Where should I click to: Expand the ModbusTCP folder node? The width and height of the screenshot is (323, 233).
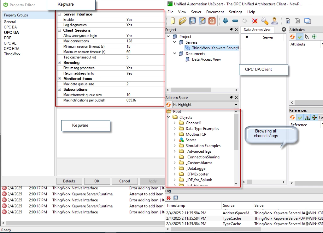pos(175,134)
